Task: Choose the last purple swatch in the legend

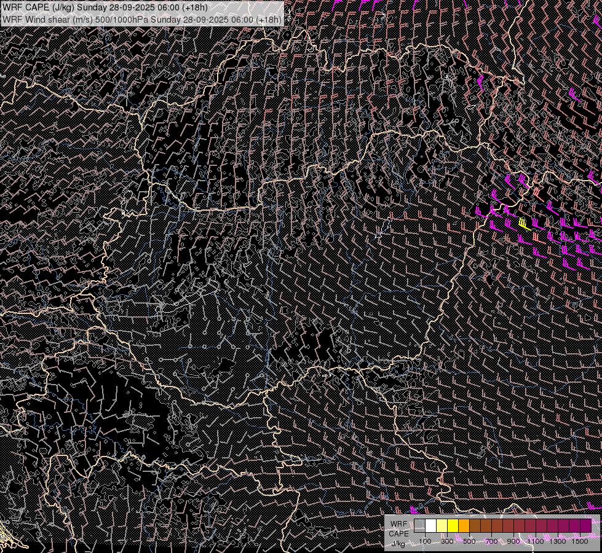Action: click(x=585, y=525)
